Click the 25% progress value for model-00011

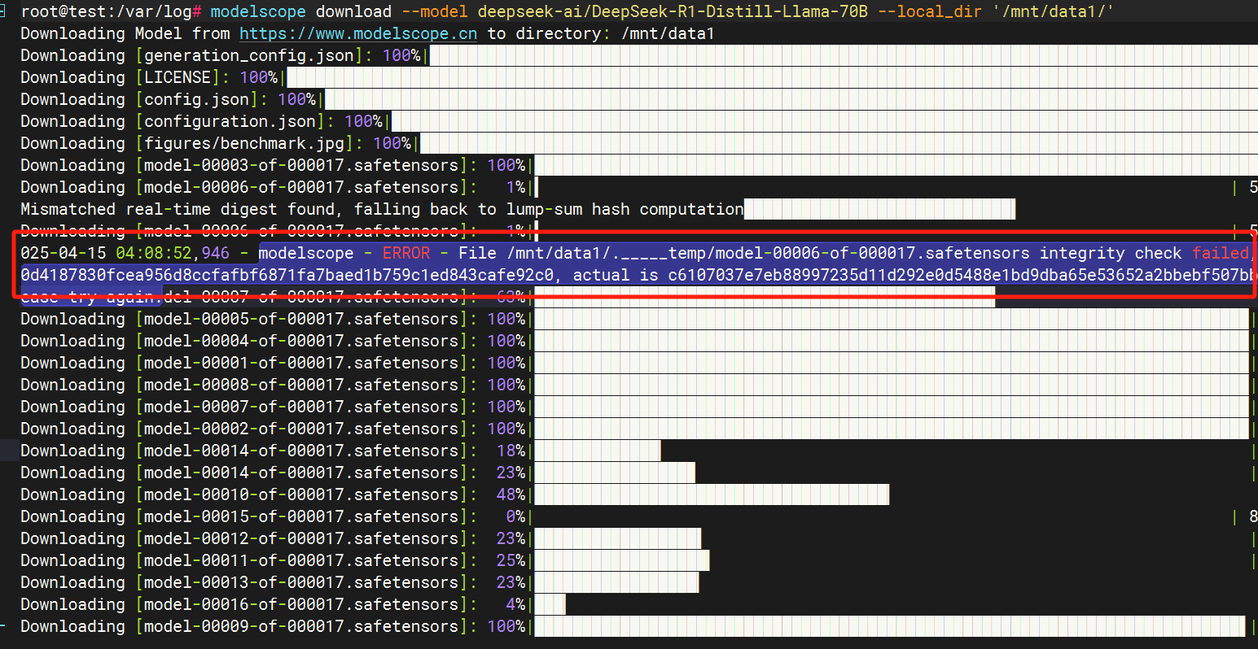(x=511, y=560)
